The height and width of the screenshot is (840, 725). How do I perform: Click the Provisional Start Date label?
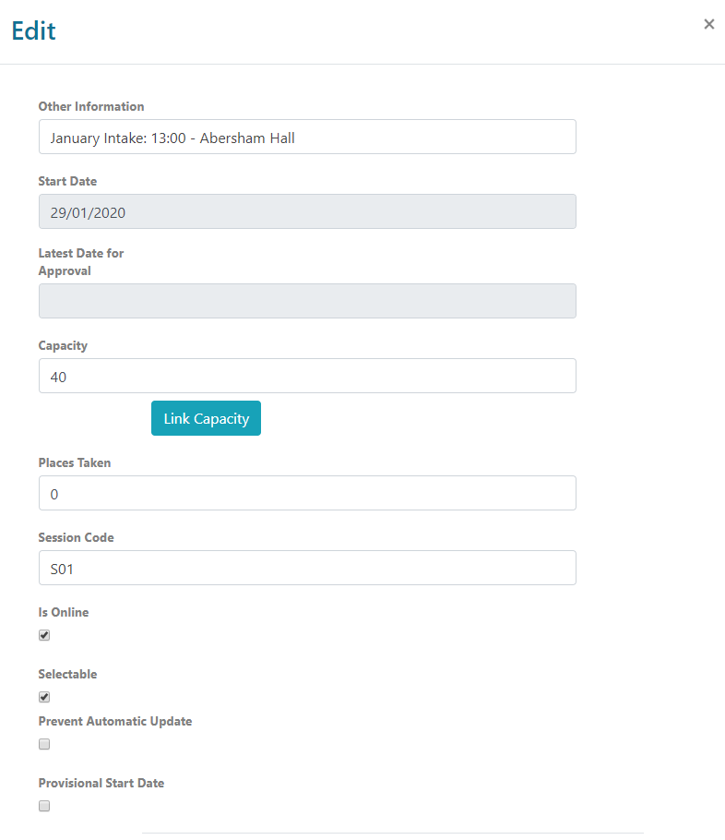(101, 782)
